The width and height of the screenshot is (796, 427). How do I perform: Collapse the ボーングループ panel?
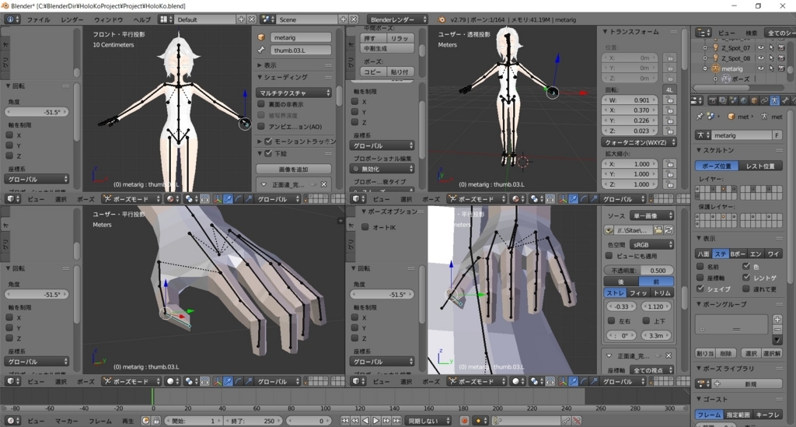pyautogui.click(x=699, y=304)
